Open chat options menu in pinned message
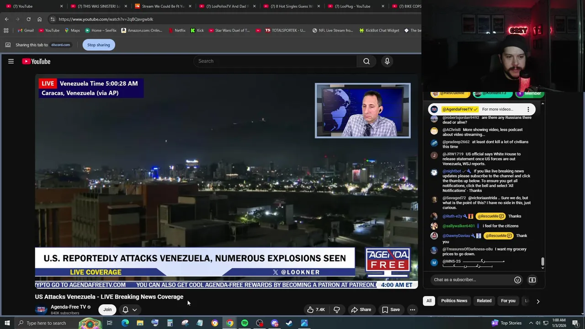 tap(528, 109)
